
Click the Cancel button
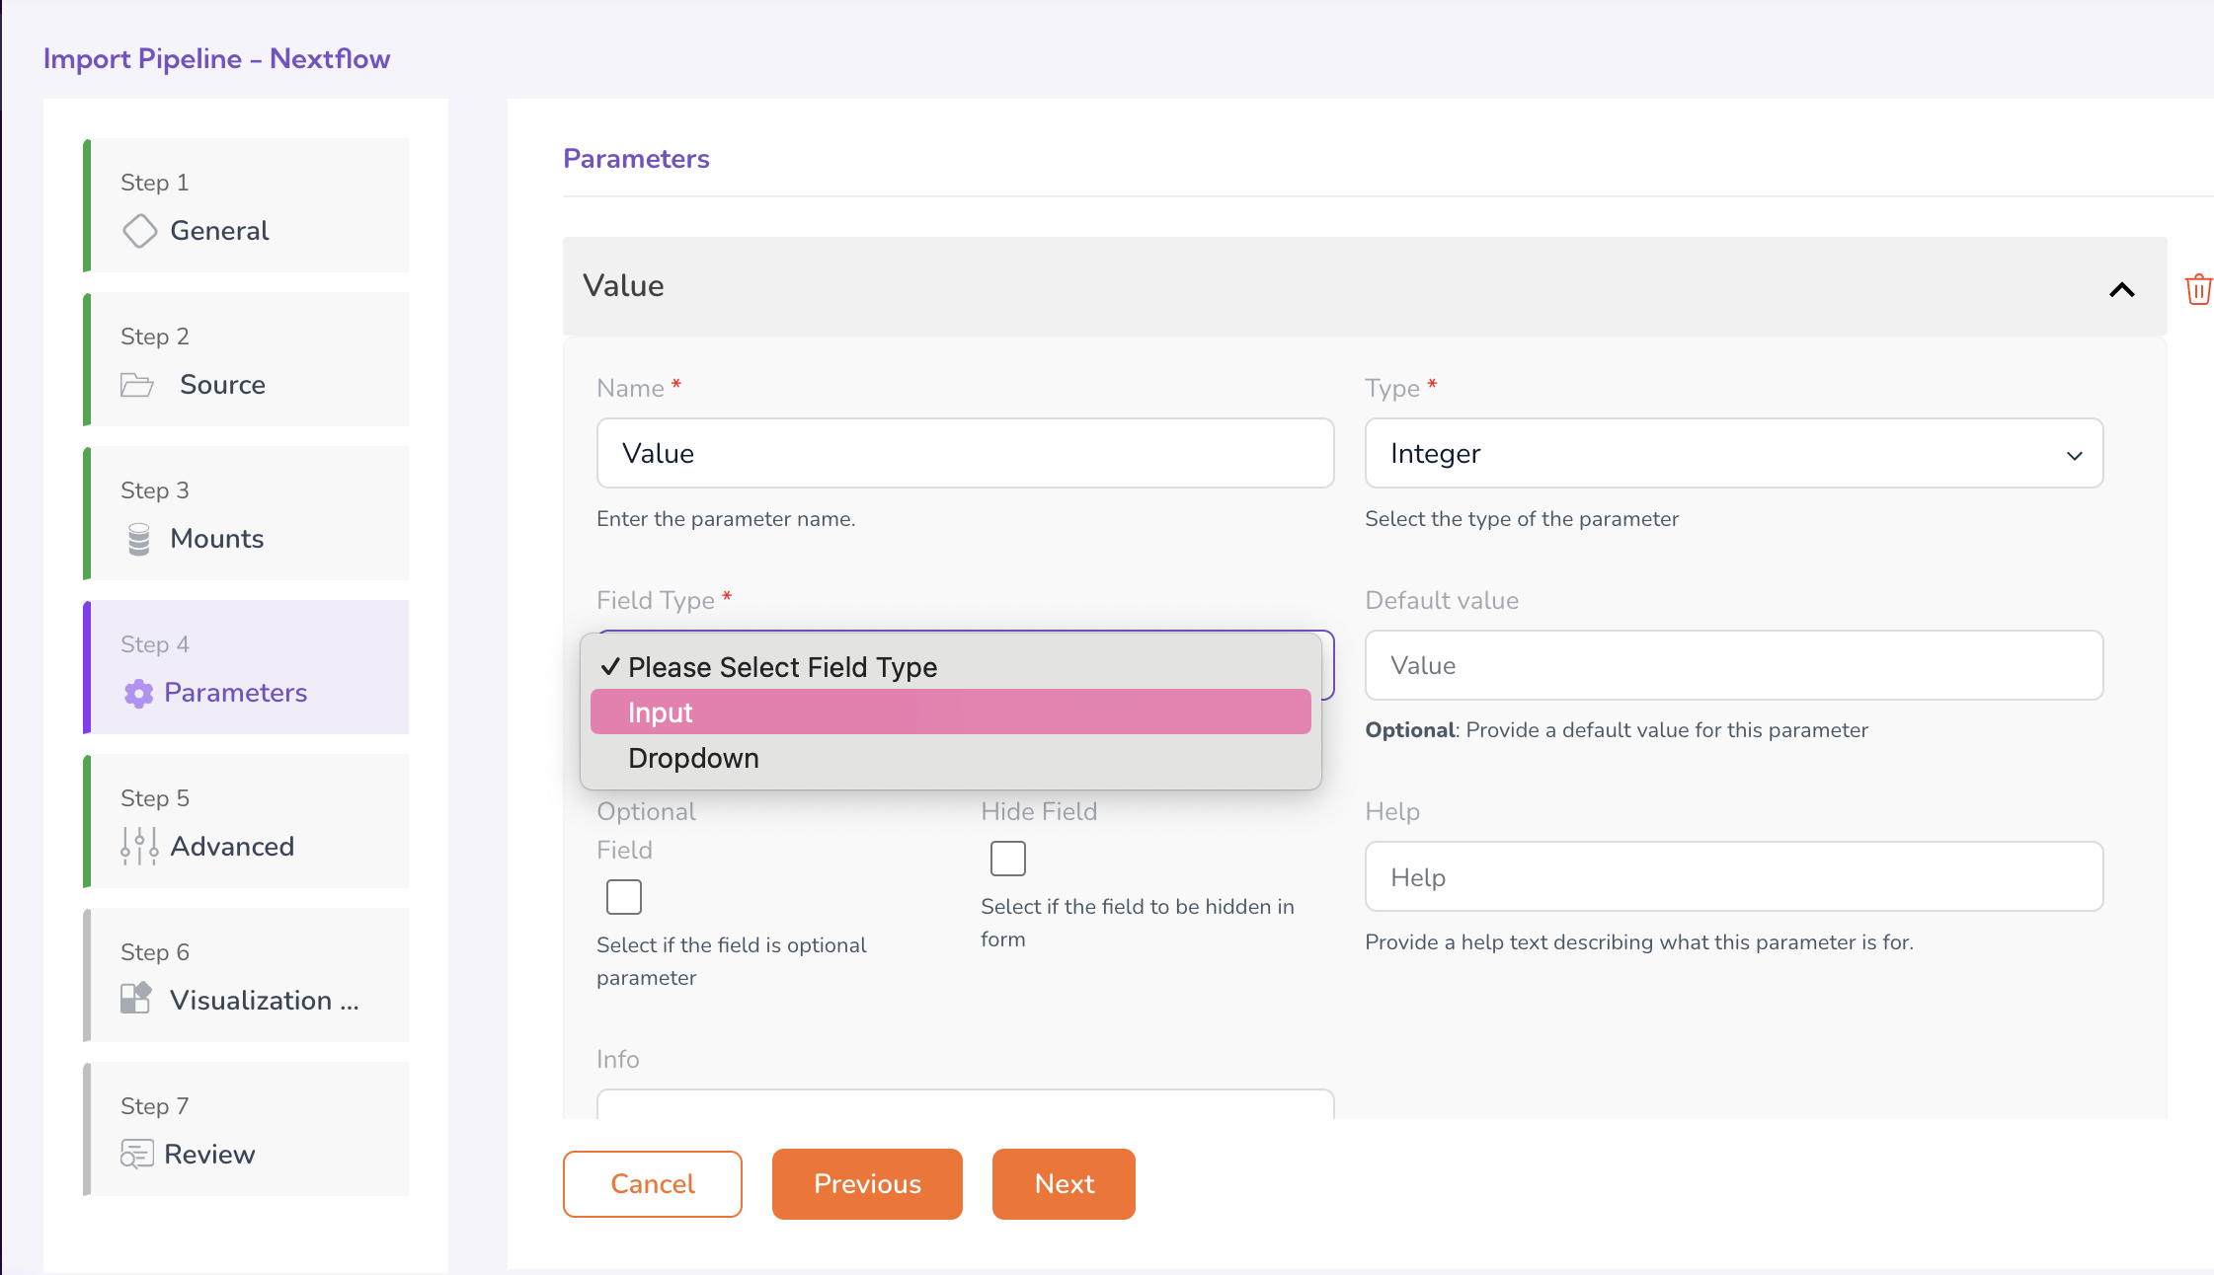tap(652, 1184)
